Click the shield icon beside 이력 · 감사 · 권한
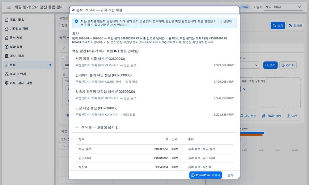Screen dimensions: 309x185 pyautogui.click(x=6, y=83)
